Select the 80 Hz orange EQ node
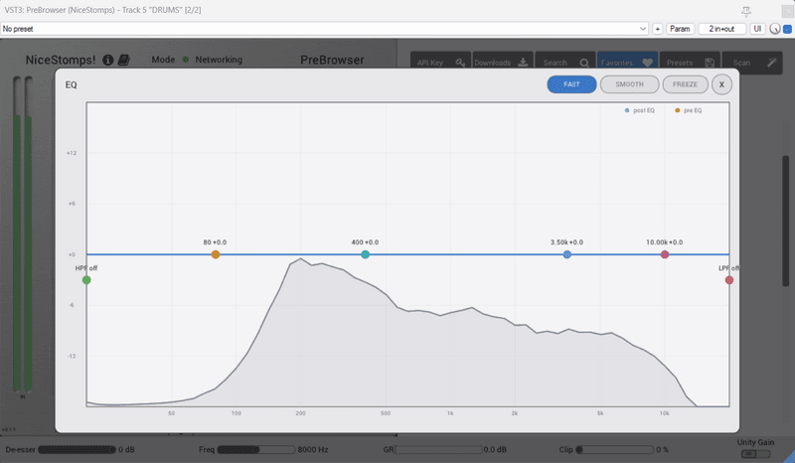 (216, 254)
